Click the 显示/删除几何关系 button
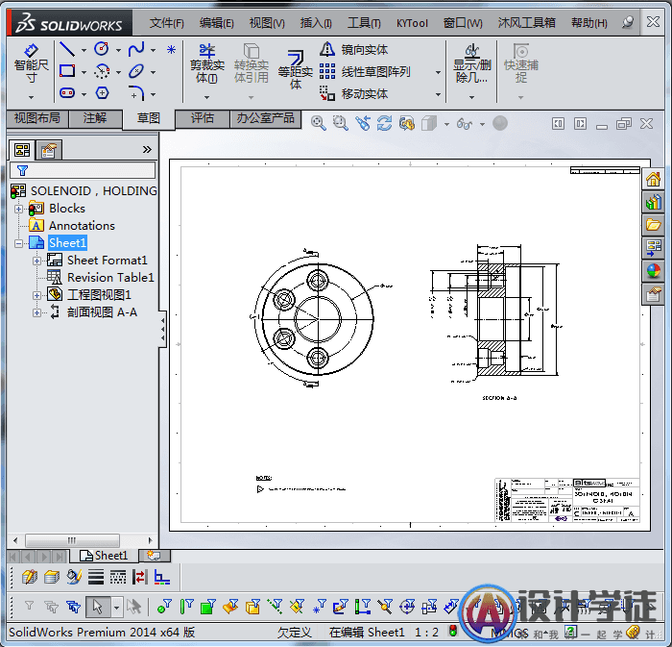Screen dimensions: 672x647 [x=472, y=64]
